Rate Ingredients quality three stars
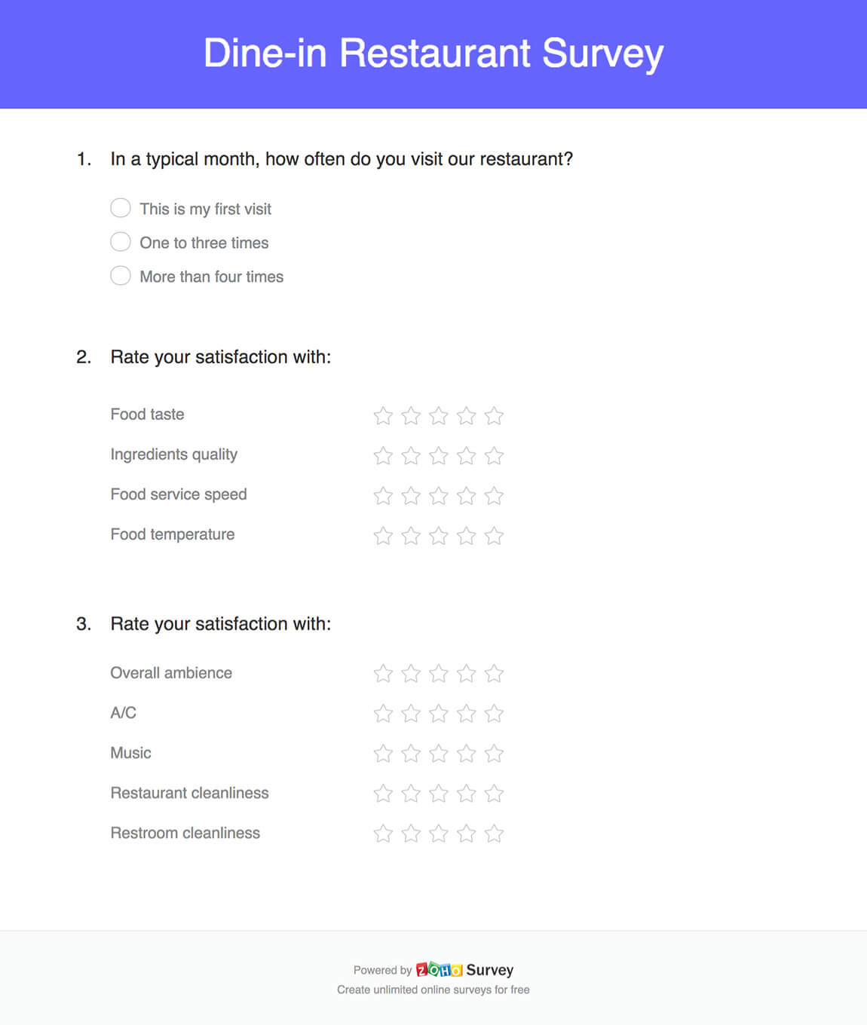867x1025 pixels. tap(439, 455)
